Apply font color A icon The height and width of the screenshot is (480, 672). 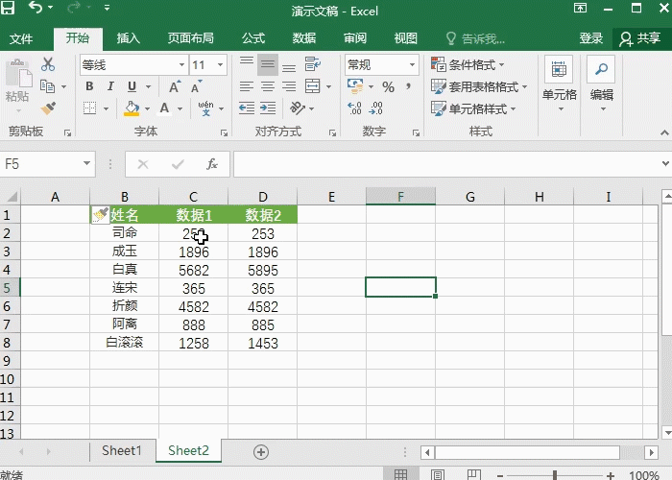(x=164, y=108)
